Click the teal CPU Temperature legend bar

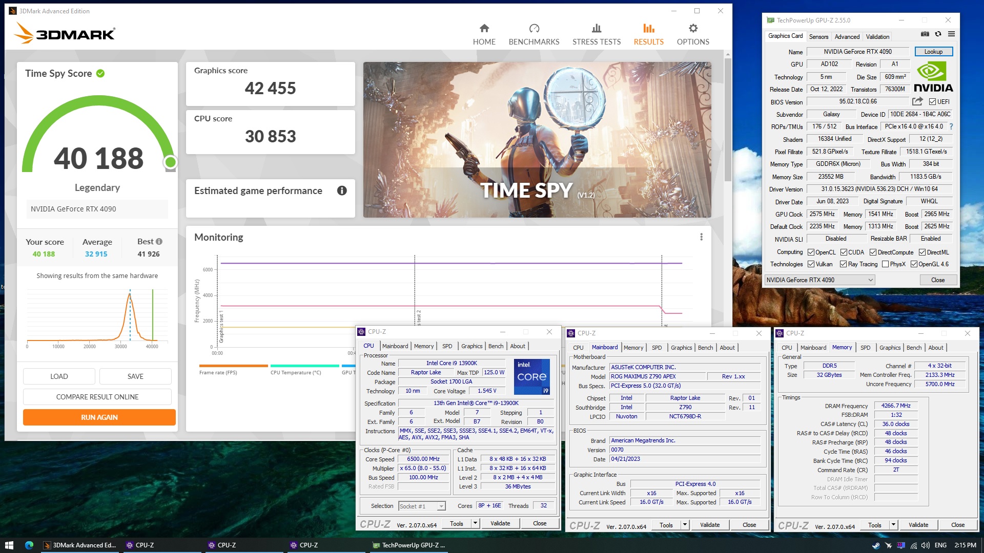pyautogui.click(x=304, y=366)
